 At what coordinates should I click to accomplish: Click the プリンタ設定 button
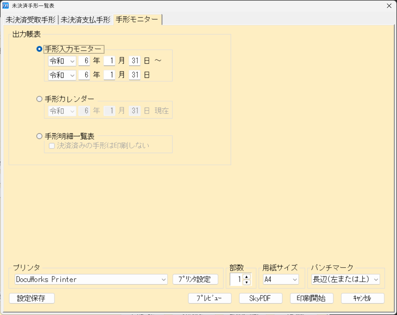click(x=196, y=279)
